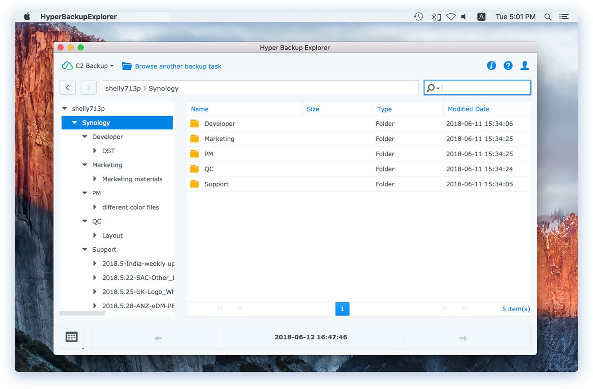Click the QC folder icon in list
Screen dimensions: 593x389
(194, 169)
